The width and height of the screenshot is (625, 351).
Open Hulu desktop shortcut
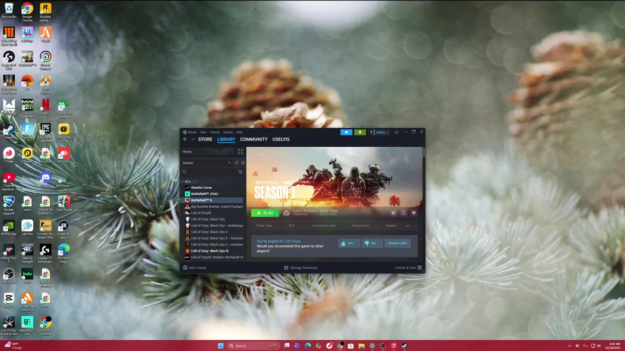click(x=27, y=276)
